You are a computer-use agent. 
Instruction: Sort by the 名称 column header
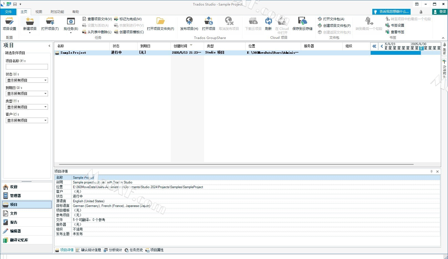[82, 46]
